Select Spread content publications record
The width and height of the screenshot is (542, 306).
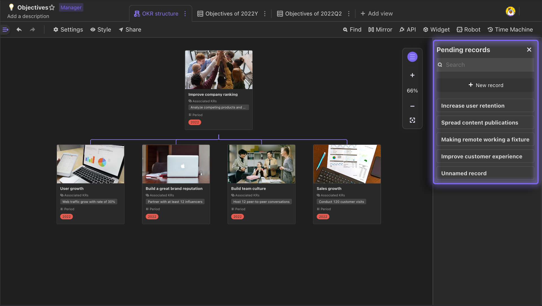485,123
